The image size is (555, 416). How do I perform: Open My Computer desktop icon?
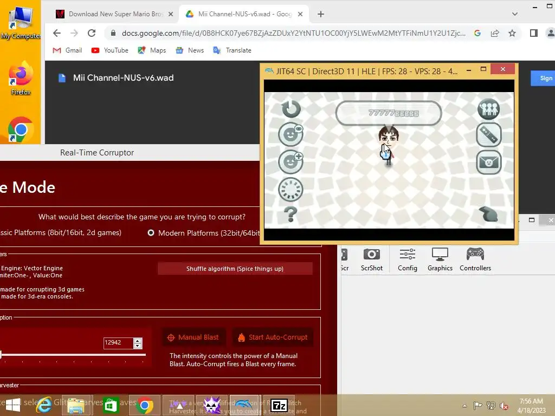coord(21,22)
